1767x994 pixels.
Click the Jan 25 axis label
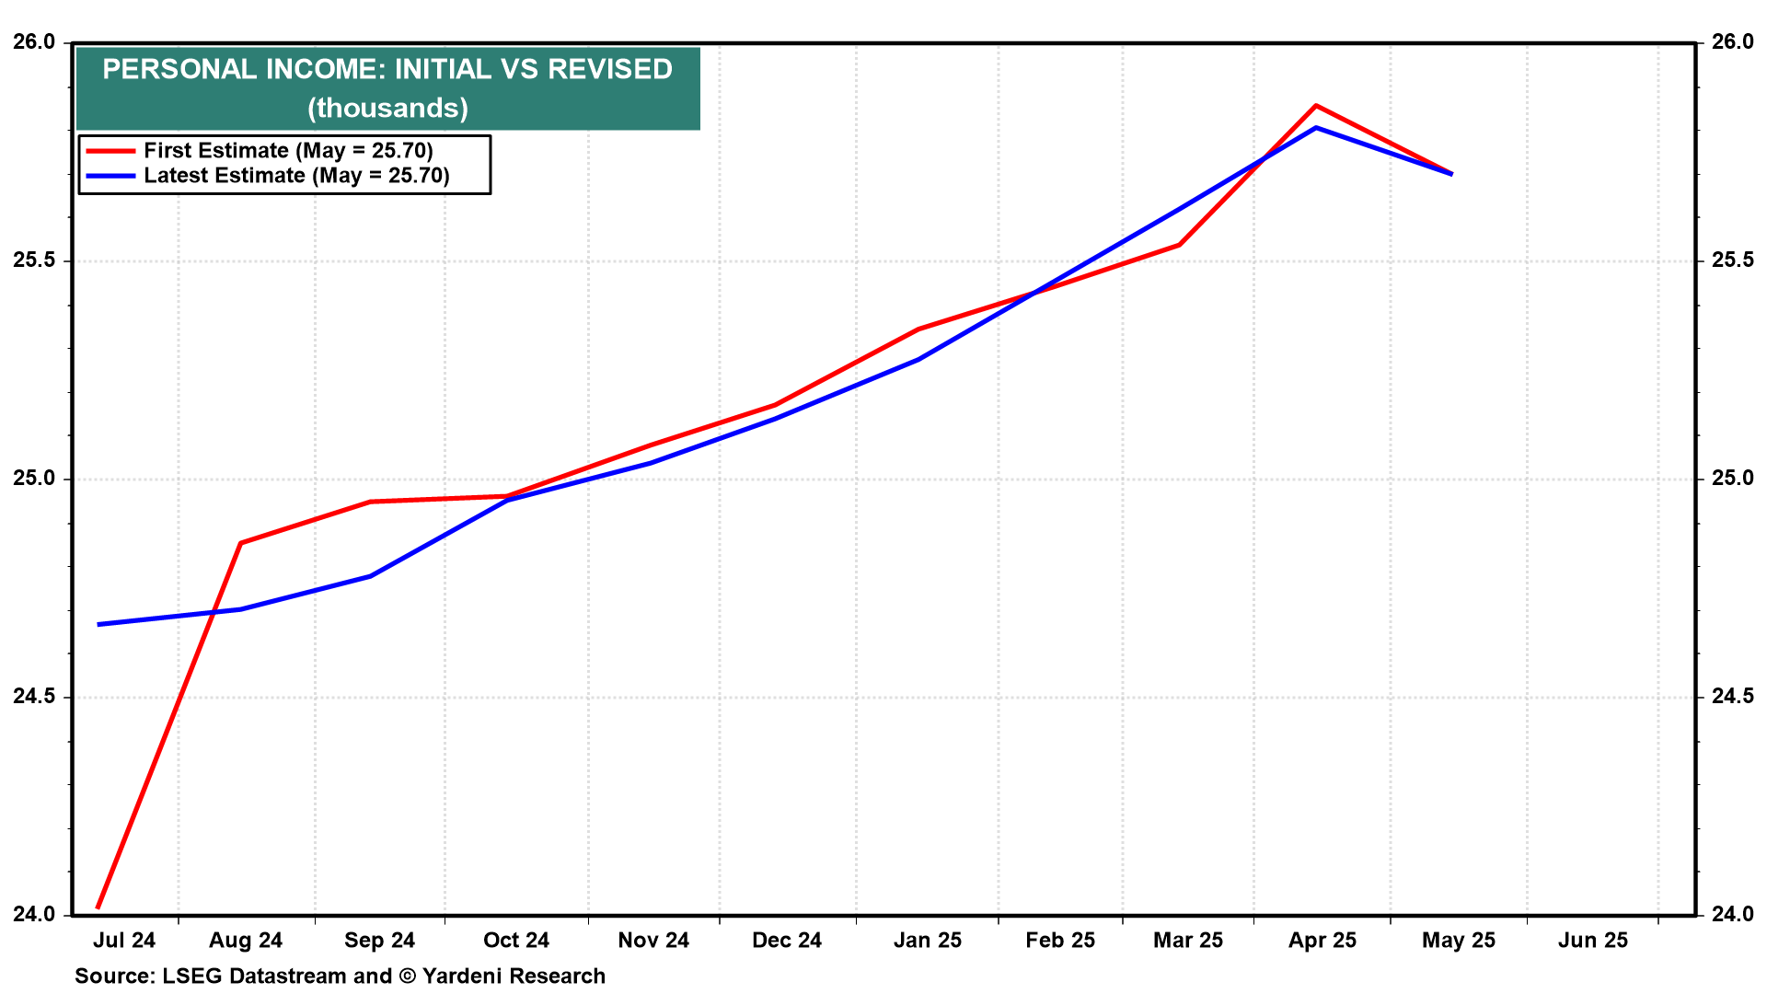point(928,941)
